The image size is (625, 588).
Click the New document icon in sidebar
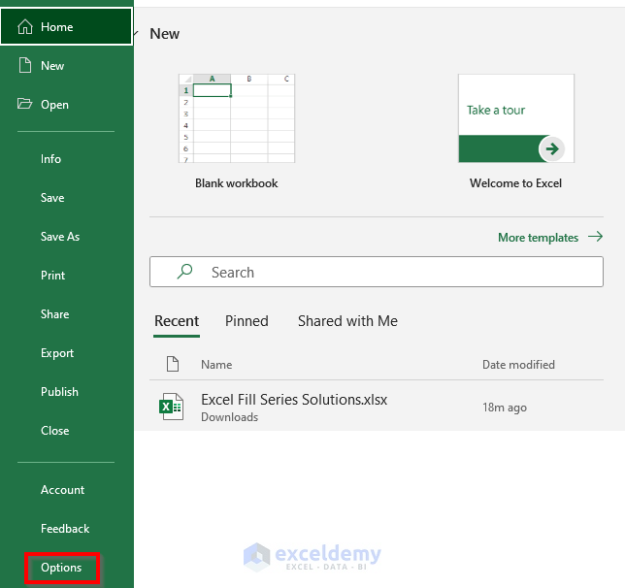tap(25, 65)
